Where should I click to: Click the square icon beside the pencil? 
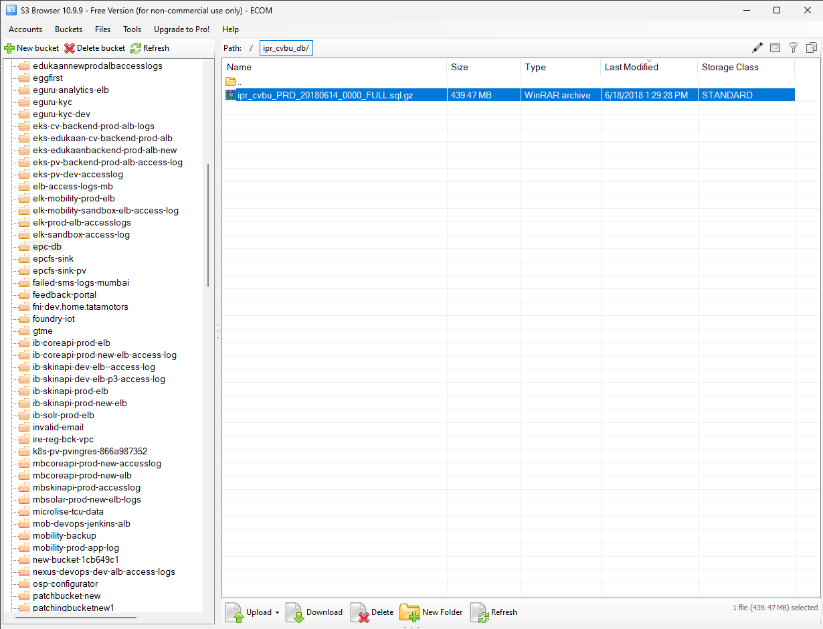pos(775,48)
